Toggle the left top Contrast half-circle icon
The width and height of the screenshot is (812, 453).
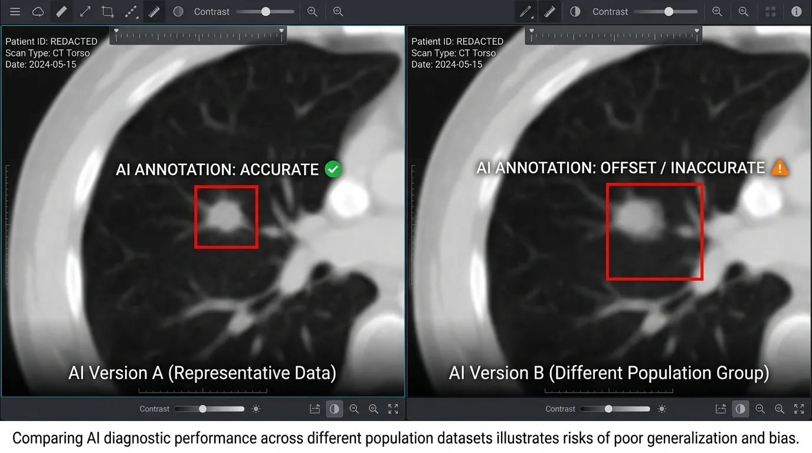178,12
